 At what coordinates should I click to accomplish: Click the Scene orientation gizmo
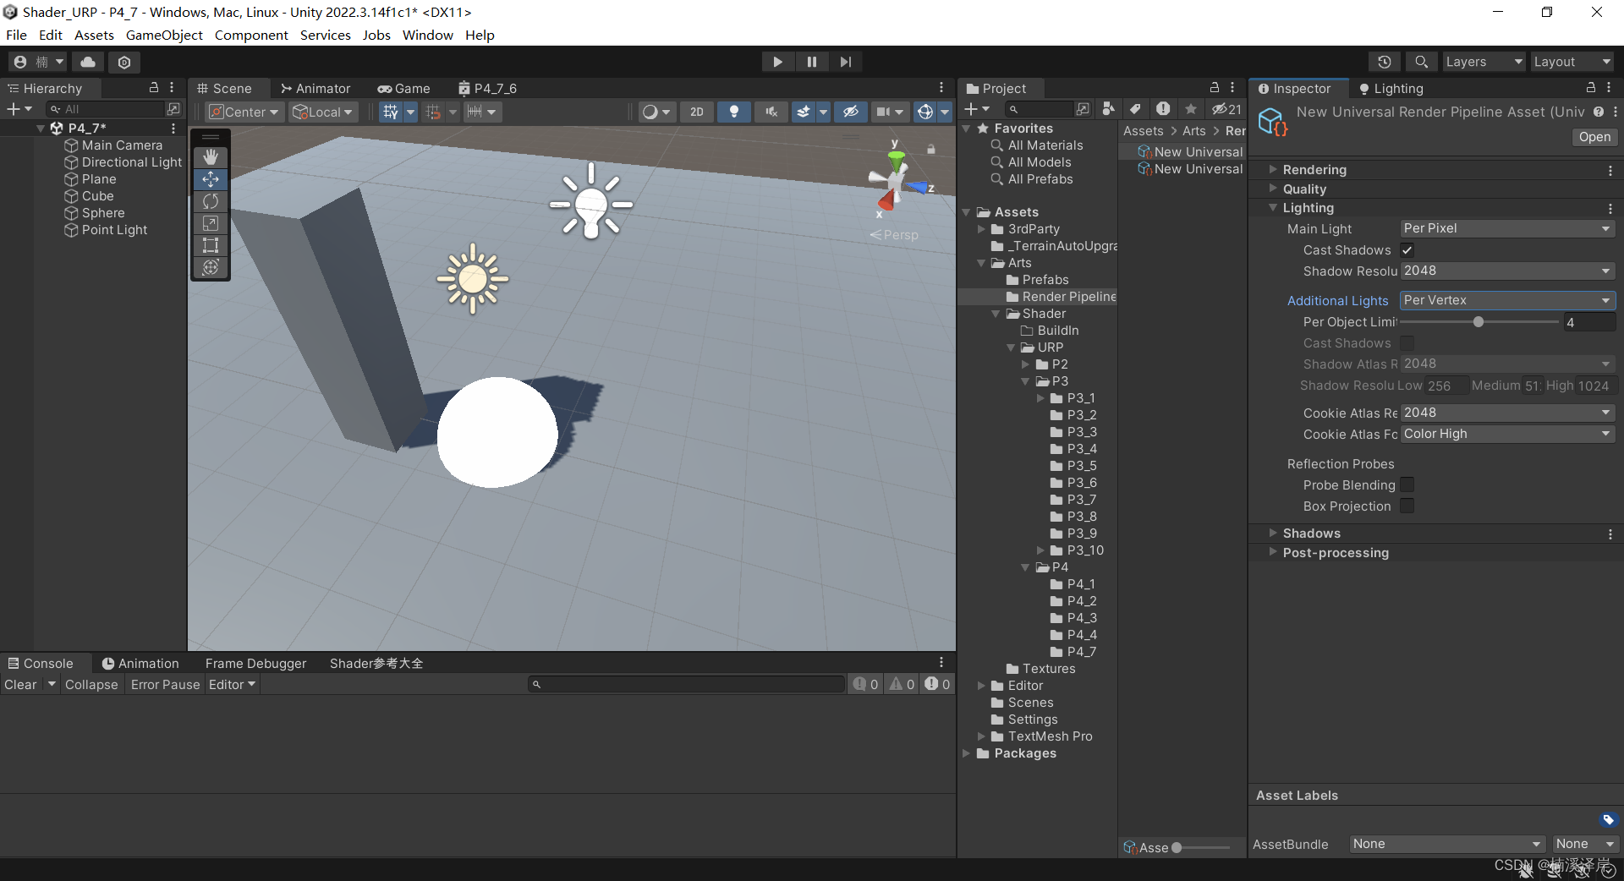[x=896, y=181]
